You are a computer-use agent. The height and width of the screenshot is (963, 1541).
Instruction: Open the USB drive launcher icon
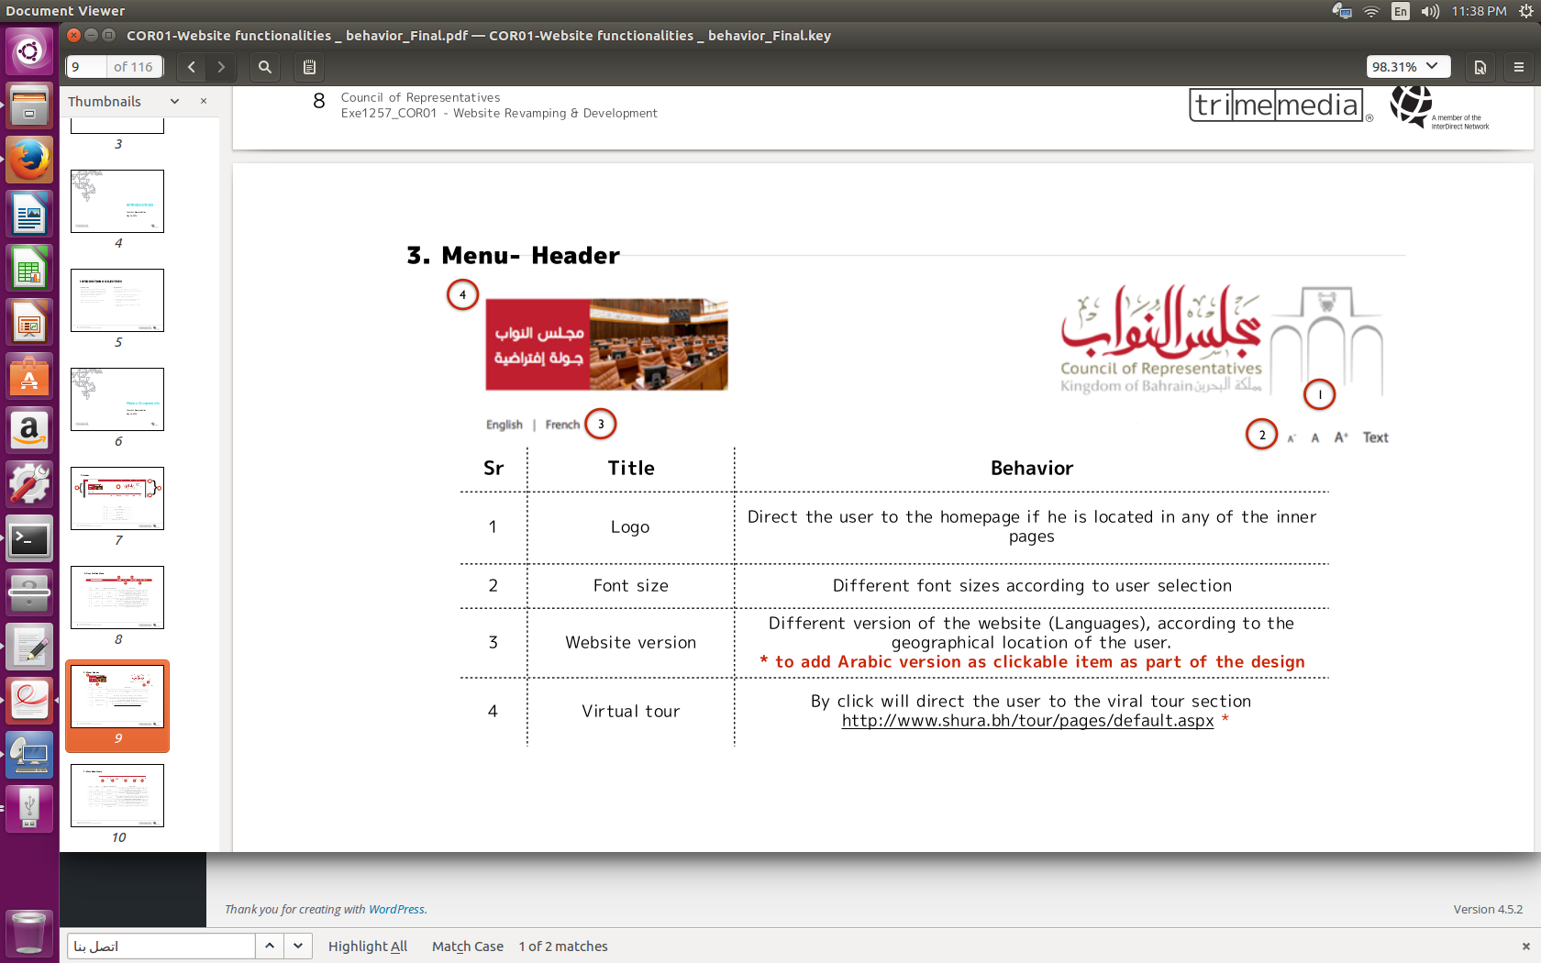pos(29,810)
